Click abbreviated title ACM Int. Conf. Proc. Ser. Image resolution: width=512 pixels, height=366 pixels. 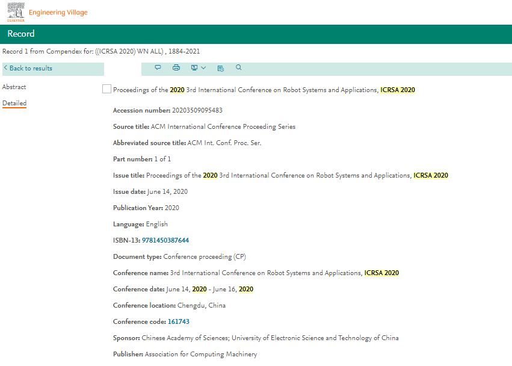pyautogui.click(x=224, y=143)
